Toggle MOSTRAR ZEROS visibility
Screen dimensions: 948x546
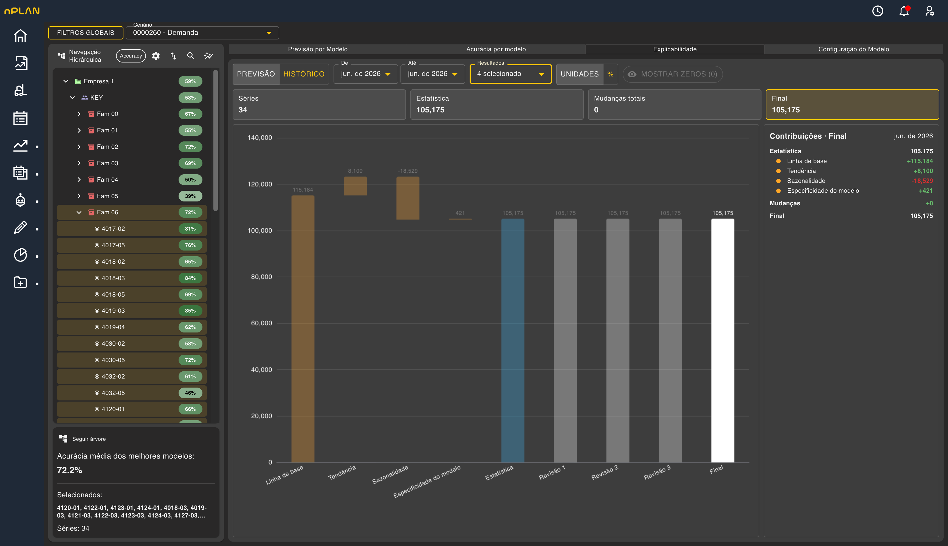673,74
